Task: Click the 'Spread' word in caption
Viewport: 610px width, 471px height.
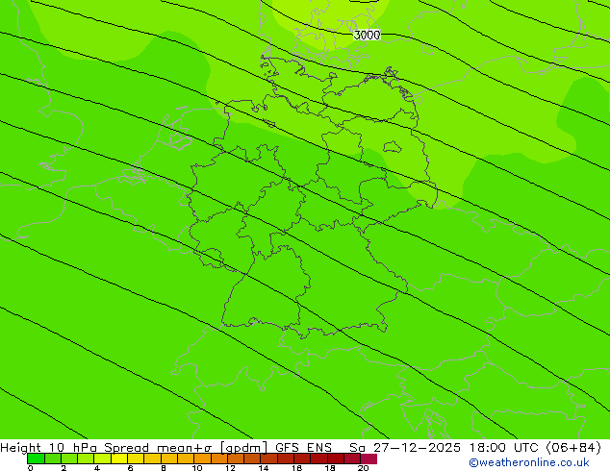Action: point(126,448)
